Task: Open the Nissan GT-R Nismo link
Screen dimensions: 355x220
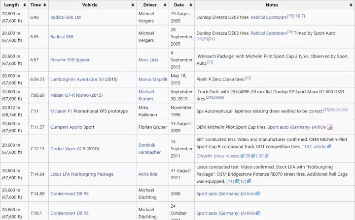Action: pos(70,95)
